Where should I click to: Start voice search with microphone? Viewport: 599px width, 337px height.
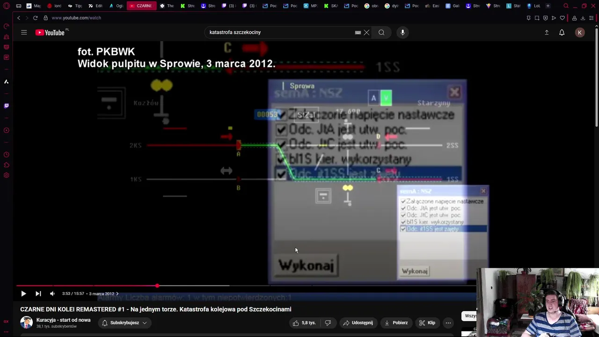tap(402, 32)
